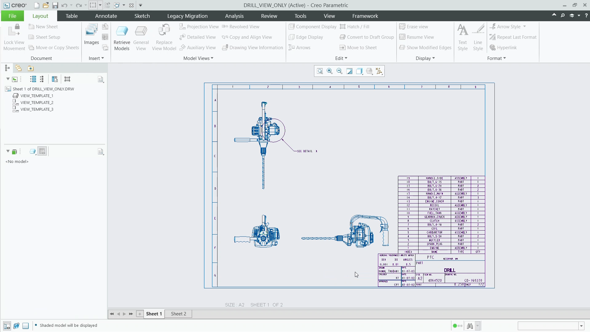
Task: Switch to Sheet 2 tab
Action: 179,314
